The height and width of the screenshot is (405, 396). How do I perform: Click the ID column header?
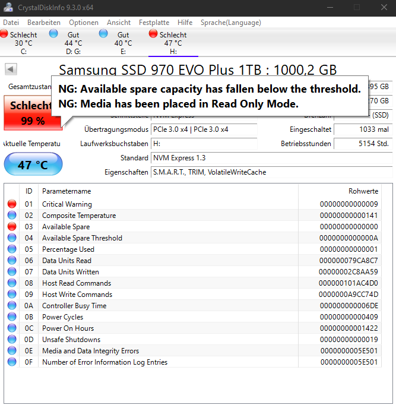coord(28,191)
